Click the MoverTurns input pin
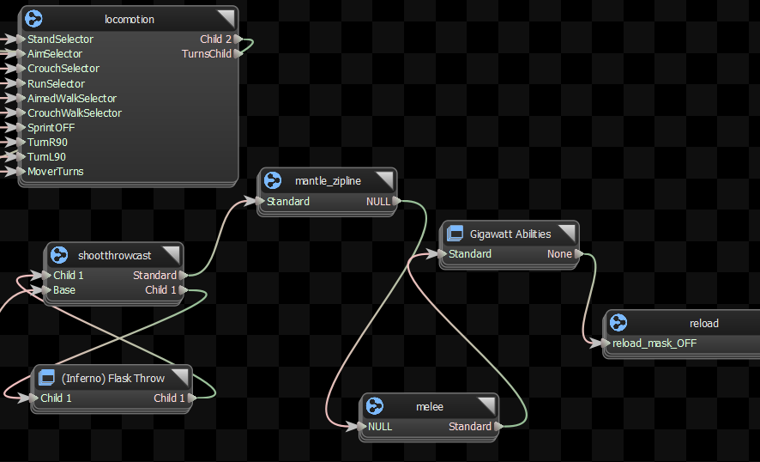Screen dimensions: 760x462 point(21,171)
